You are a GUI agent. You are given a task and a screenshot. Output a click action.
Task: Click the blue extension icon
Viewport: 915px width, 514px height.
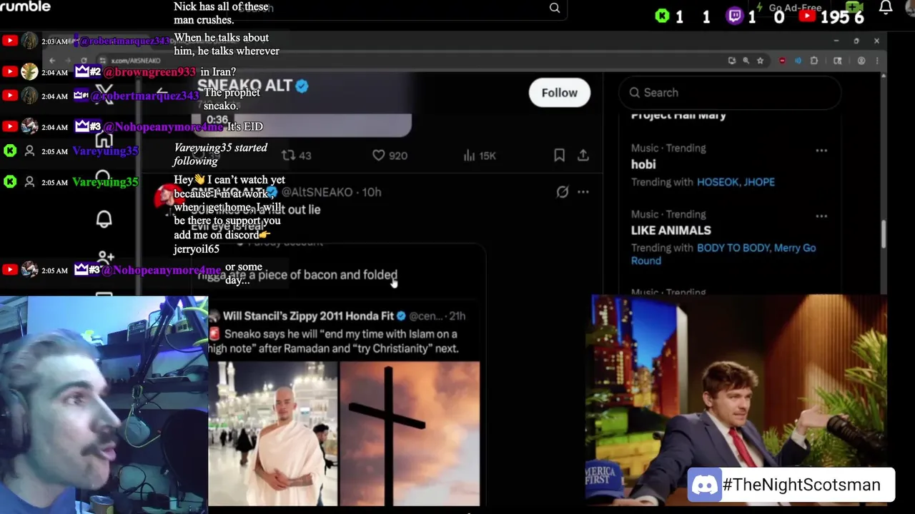click(798, 61)
